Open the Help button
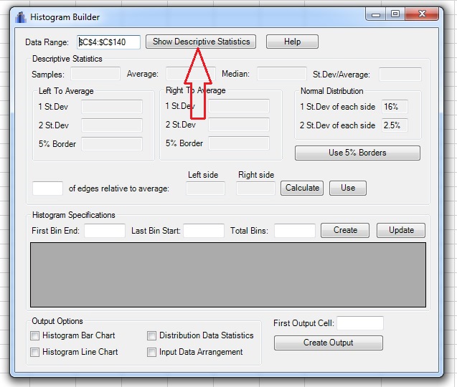The width and height of the screenshot is (457, 387). (292, 42)
